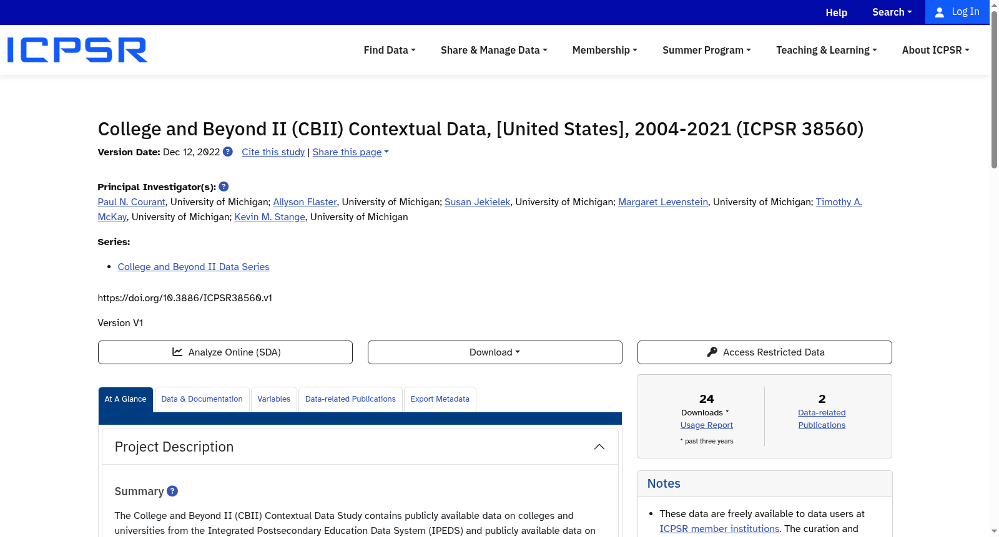Expand the About ICPSR menu
Viewport: 999px width, 537px height.
(936, 50)
